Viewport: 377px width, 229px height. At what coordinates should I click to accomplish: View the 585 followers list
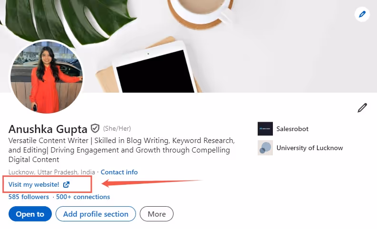pos(29,197)
